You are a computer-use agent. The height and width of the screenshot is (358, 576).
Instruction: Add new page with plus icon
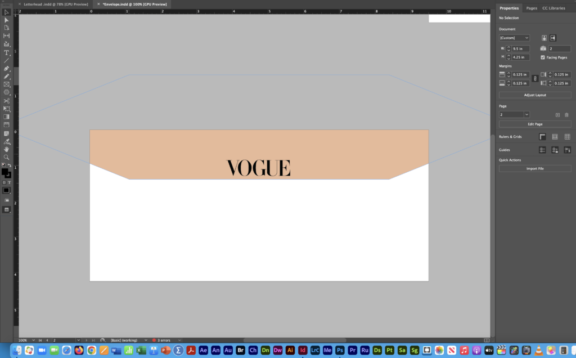pyautogui.click(x=557, y=115)
